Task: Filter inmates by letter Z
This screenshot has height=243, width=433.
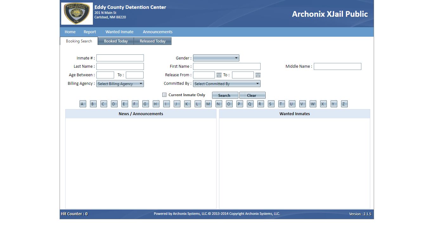Action: (x=344, y=104)
